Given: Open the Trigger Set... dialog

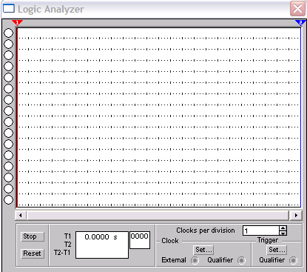Looking at the screenshot, I should pos(277,250).
